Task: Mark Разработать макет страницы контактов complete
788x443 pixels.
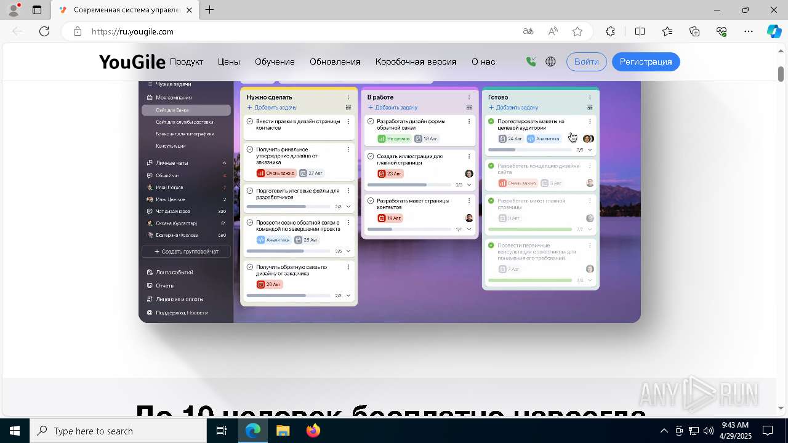Action: [371, 201]
